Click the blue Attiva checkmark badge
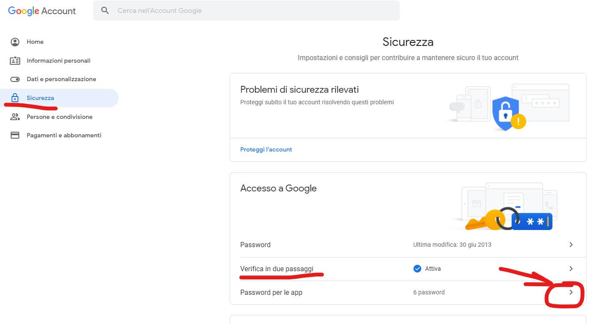 click(x=417, y=269)
